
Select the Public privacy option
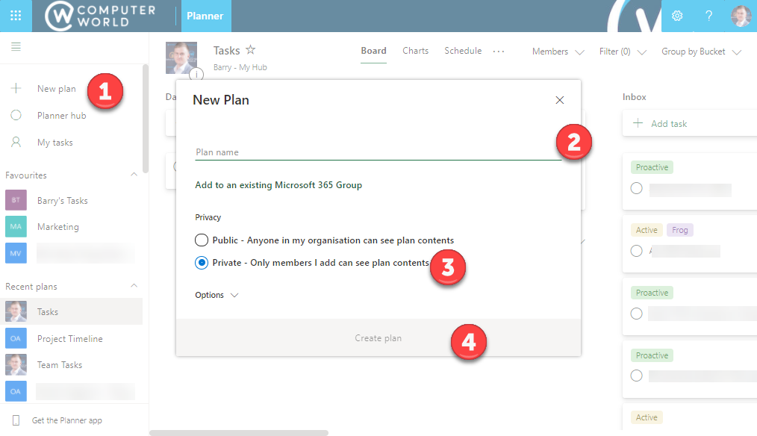pos(202,240)
